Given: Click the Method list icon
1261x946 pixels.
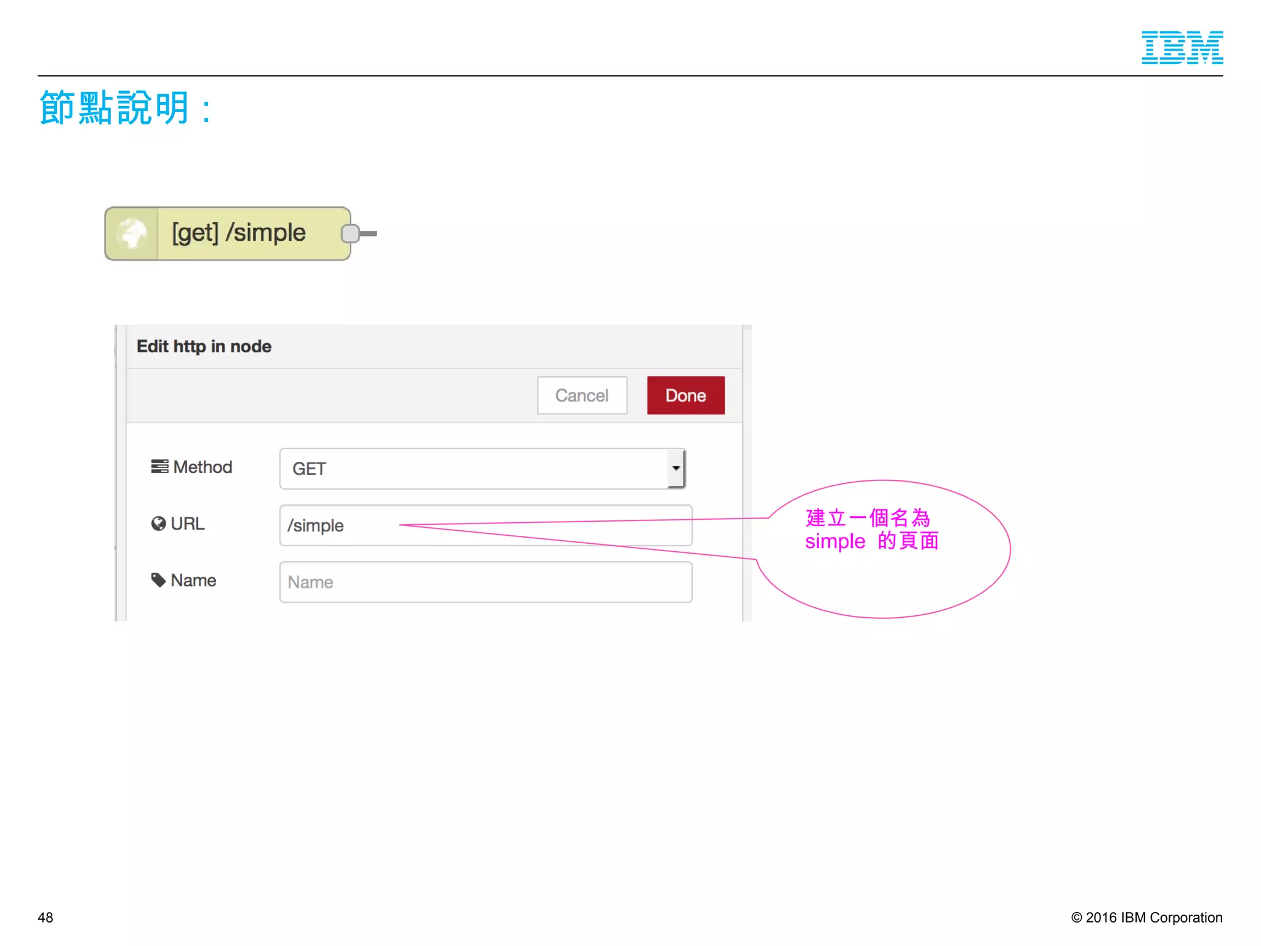Looking at the screenshot, I should [x=159, y=467].
